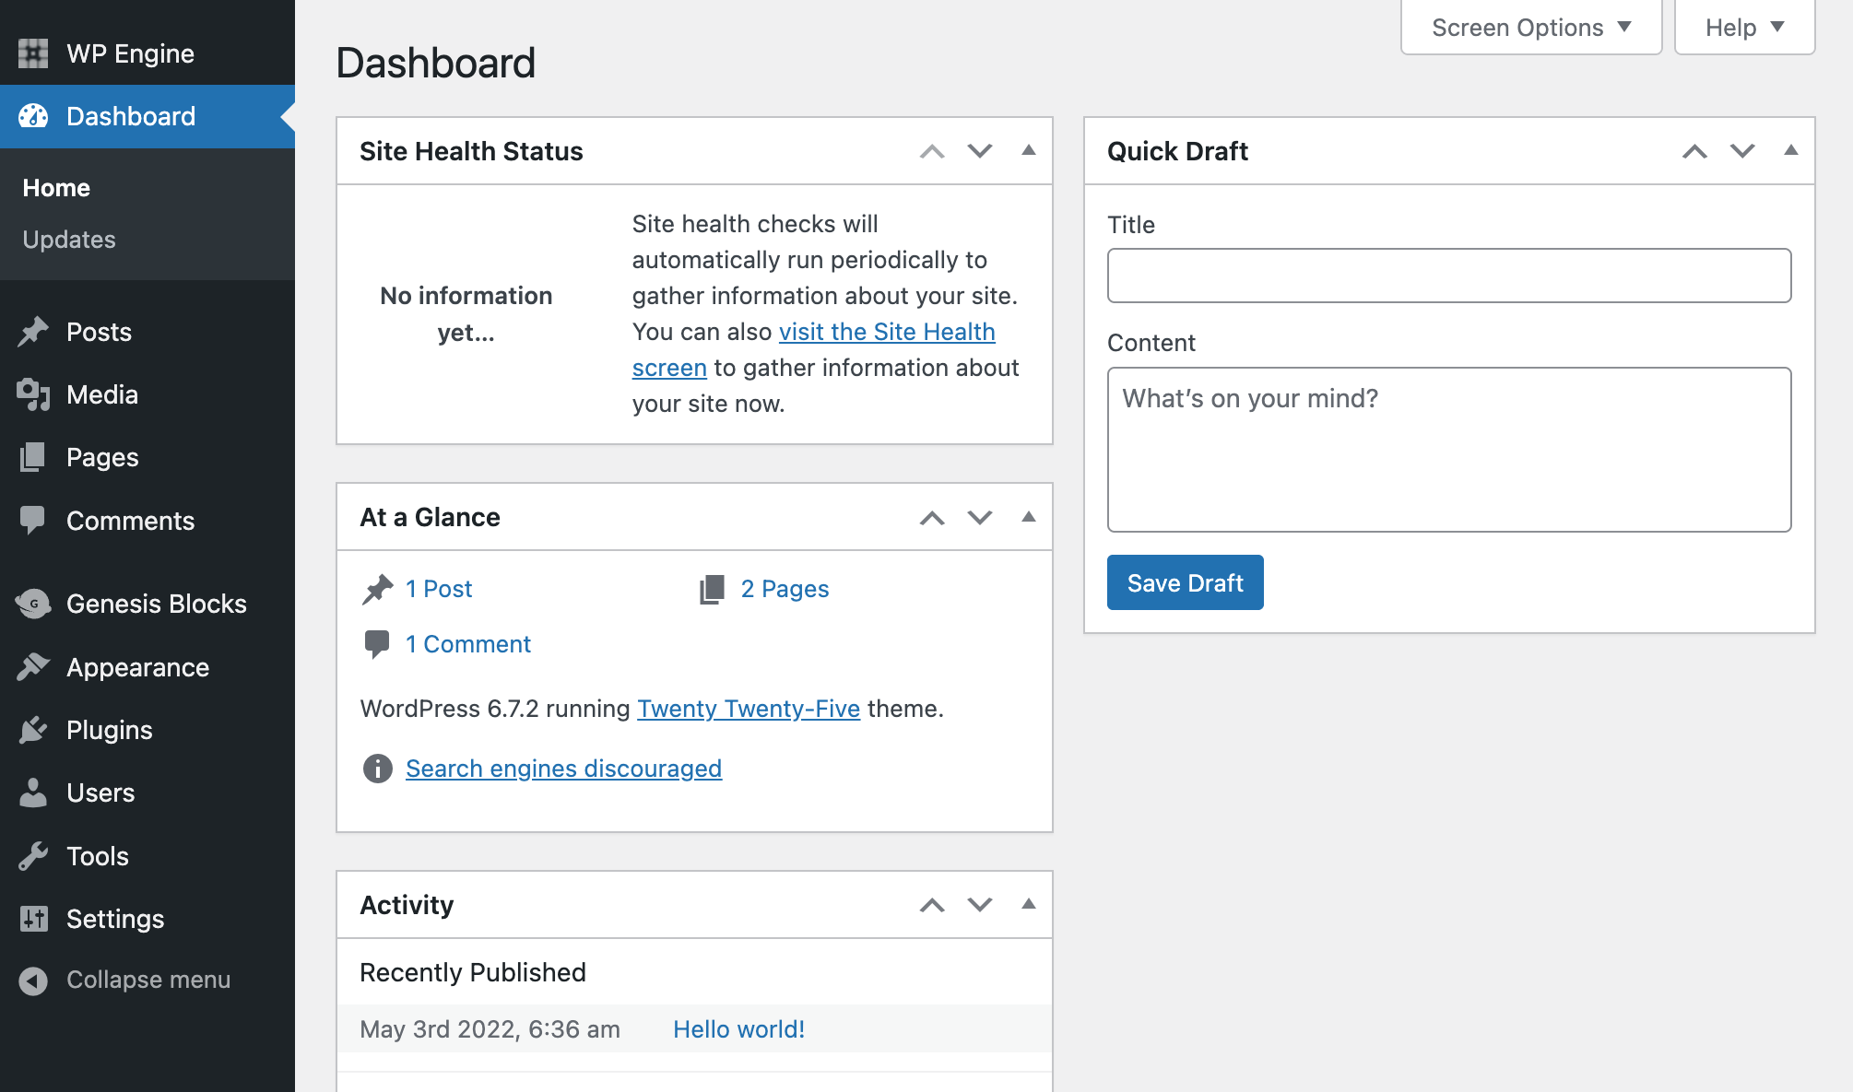
Task: Click the Plugins icon
Action: pyautogui.click(x=34, y=729)
